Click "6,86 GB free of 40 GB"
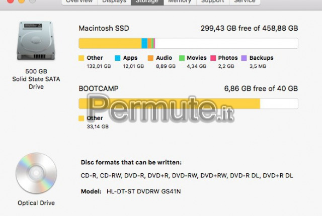 (261, 88)
